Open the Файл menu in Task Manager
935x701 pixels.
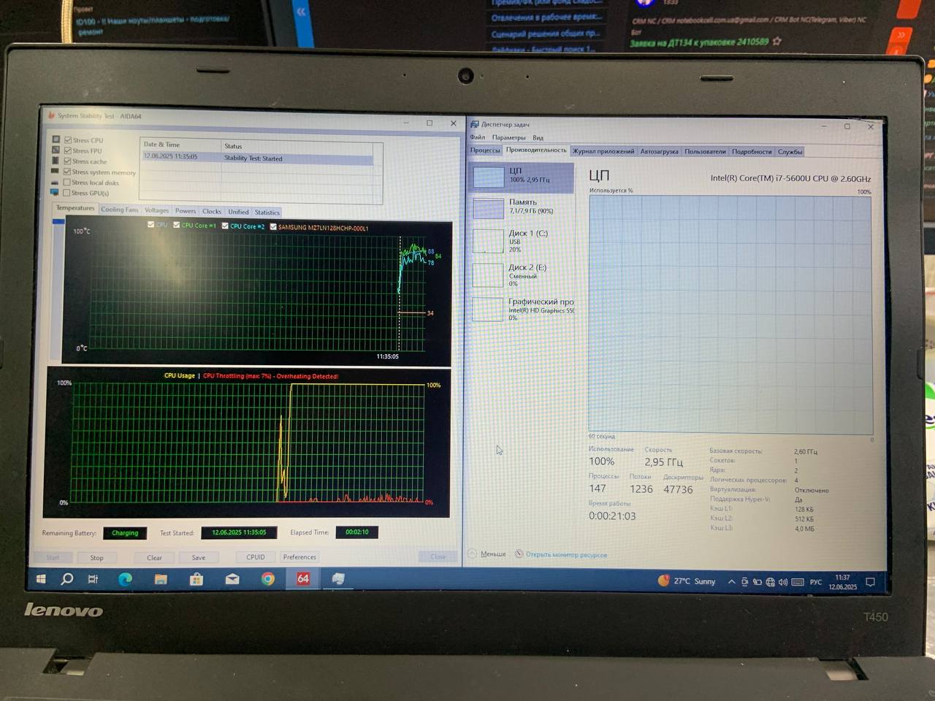click(478, 137)
